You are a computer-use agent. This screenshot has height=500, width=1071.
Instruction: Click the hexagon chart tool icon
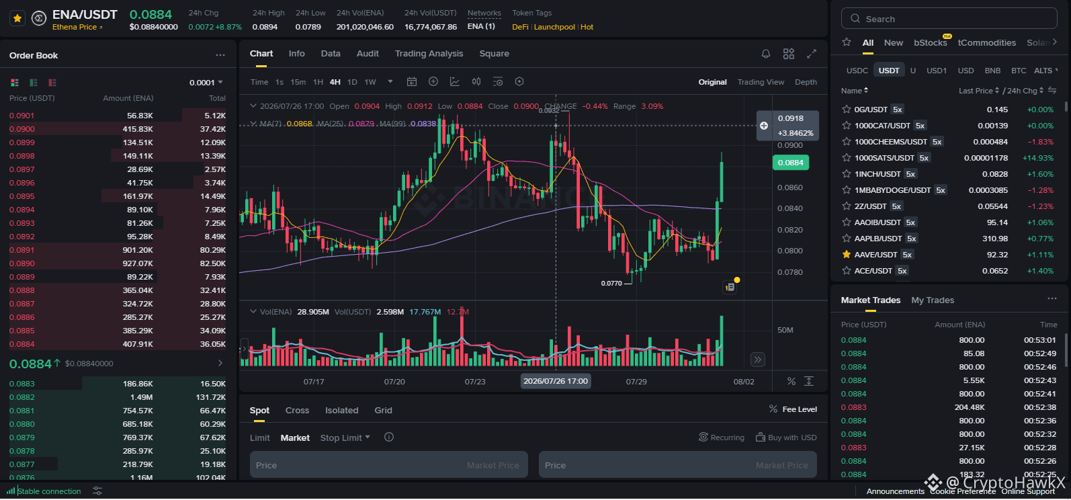pos(519,81)
